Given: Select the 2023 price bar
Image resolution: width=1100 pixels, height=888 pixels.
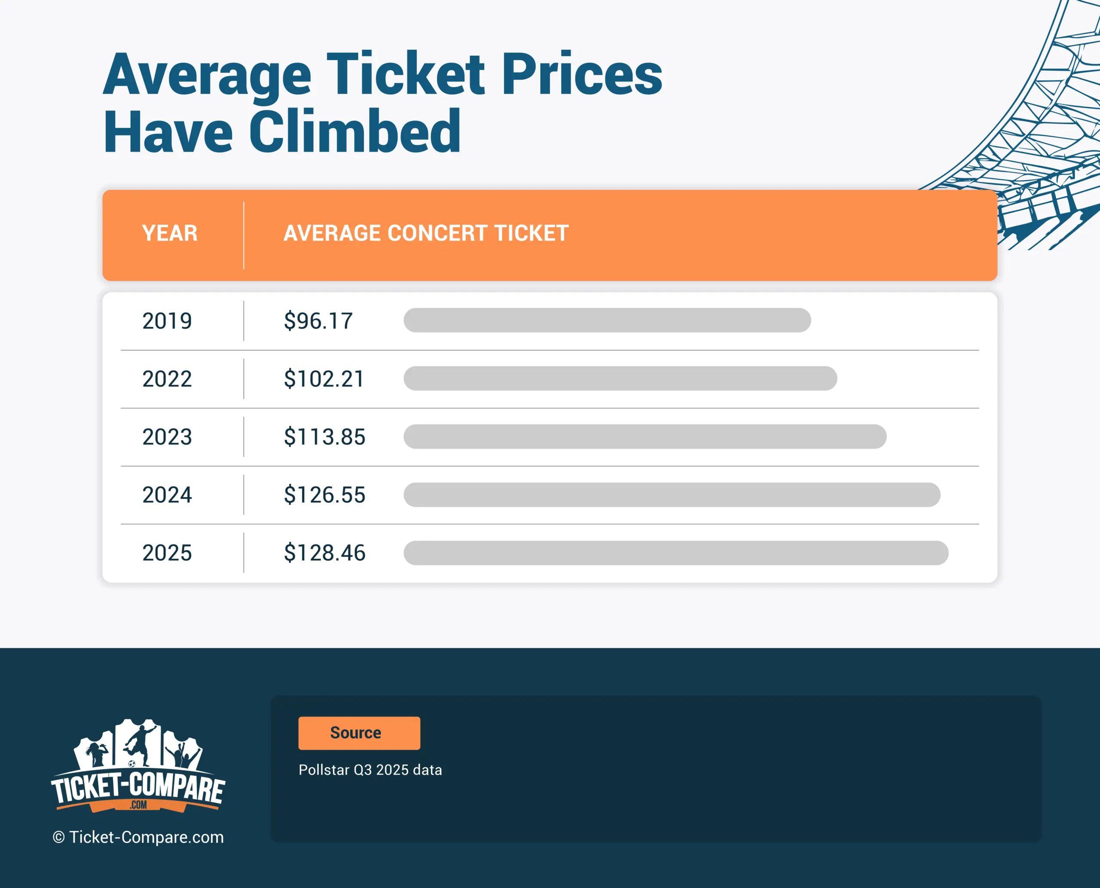Looking at the screenshot, I should tap(645, 436).
